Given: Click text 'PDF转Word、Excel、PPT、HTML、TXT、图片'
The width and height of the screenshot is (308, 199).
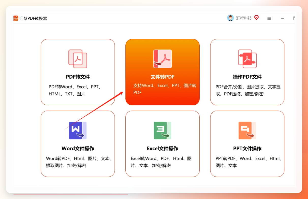Looking at the screenshot, I should [x=75, y=90].
